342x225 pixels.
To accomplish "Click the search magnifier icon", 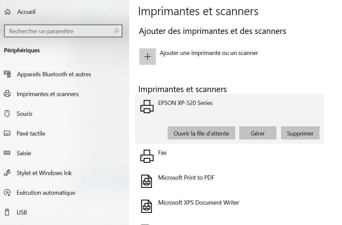I will 116,31.
